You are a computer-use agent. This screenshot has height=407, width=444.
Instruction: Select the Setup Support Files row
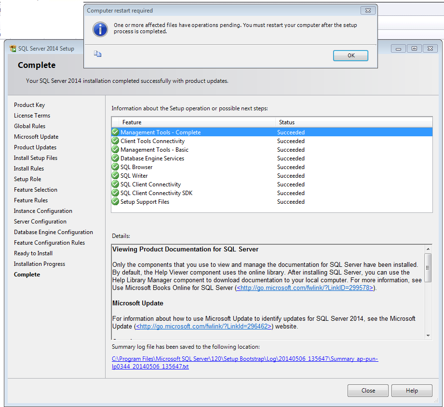point(272,201)
